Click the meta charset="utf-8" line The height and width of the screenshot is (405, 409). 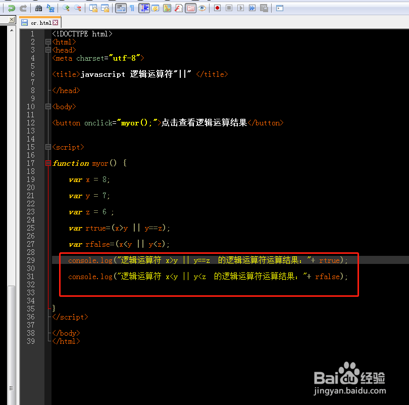(98, 58)
